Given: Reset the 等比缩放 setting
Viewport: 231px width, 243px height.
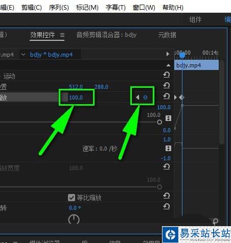Looking at the screenshot, I should pos(167,196).
